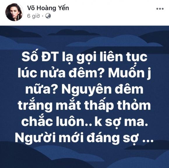Click the line "Người mới đáng sợ"

click(x=77, y=138)
